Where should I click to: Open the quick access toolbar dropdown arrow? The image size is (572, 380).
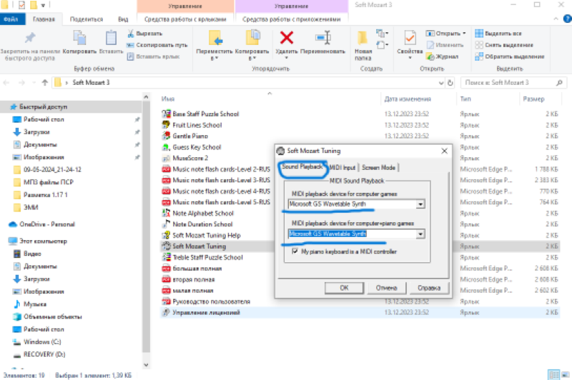[43, 5]
